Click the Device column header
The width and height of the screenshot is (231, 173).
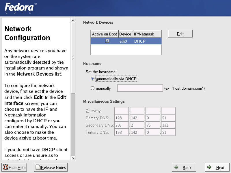tap(126, 34)
